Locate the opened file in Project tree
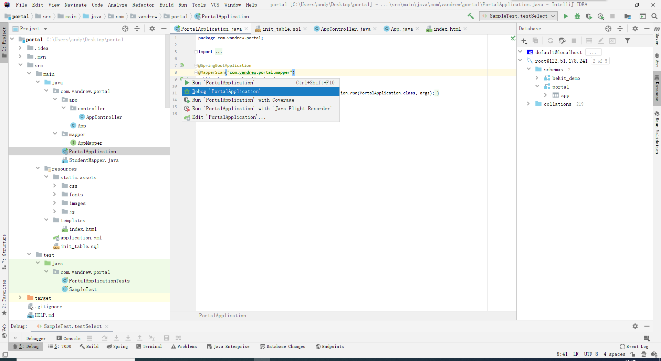Screen dimensions: 661x361 [x=125, y=29]
